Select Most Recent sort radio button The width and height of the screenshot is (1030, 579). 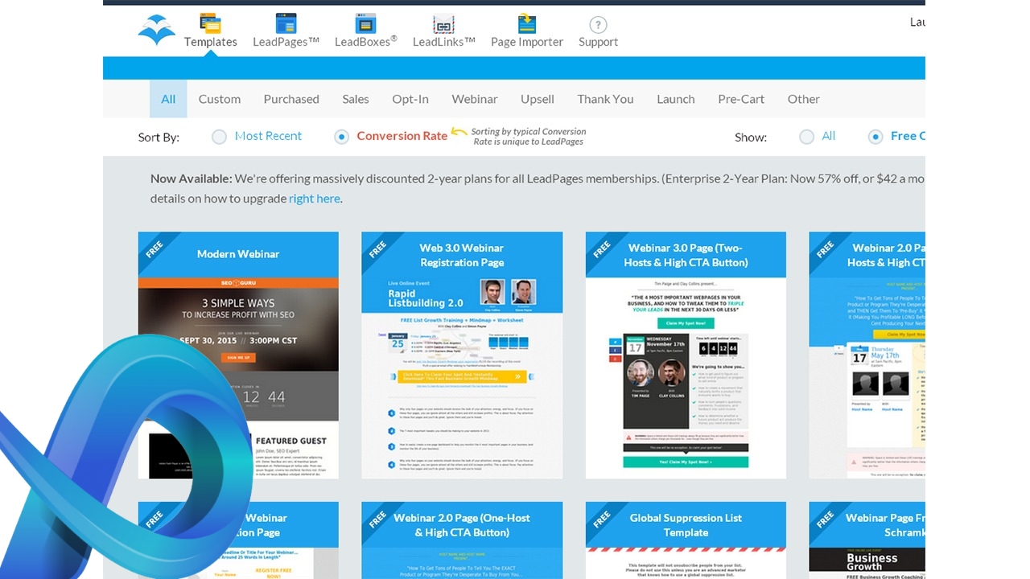pyautogui.click(x=219, y=137)
